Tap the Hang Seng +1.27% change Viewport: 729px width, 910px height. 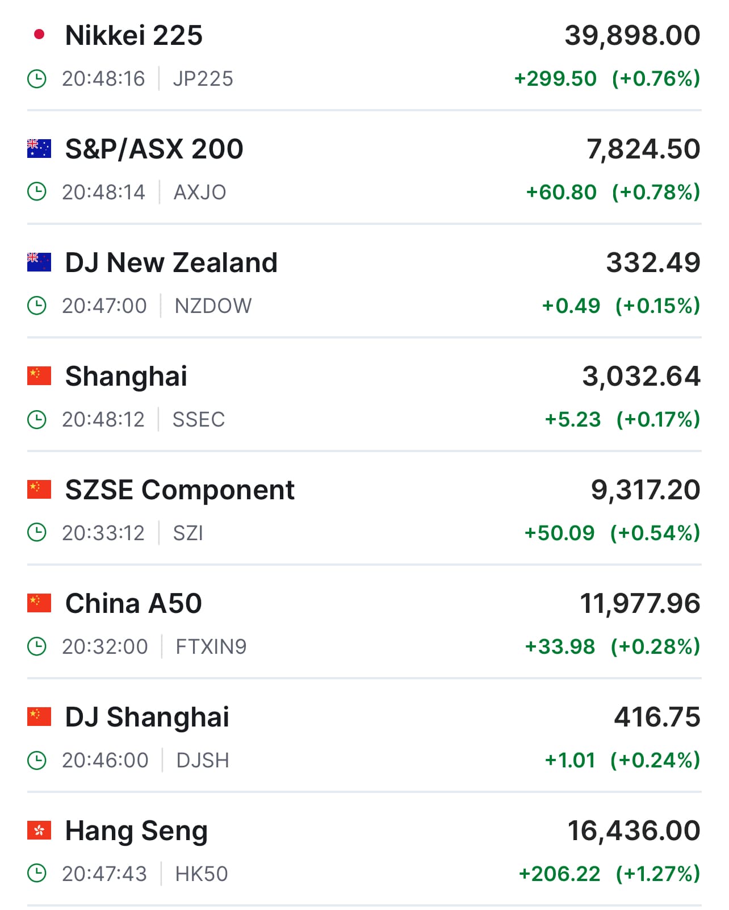657,874
